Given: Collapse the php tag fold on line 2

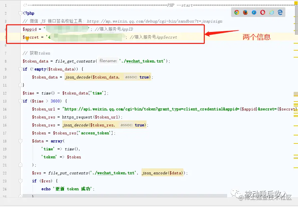Looking at the screenshot, I should pyautogui.click(x=20, y=13).
